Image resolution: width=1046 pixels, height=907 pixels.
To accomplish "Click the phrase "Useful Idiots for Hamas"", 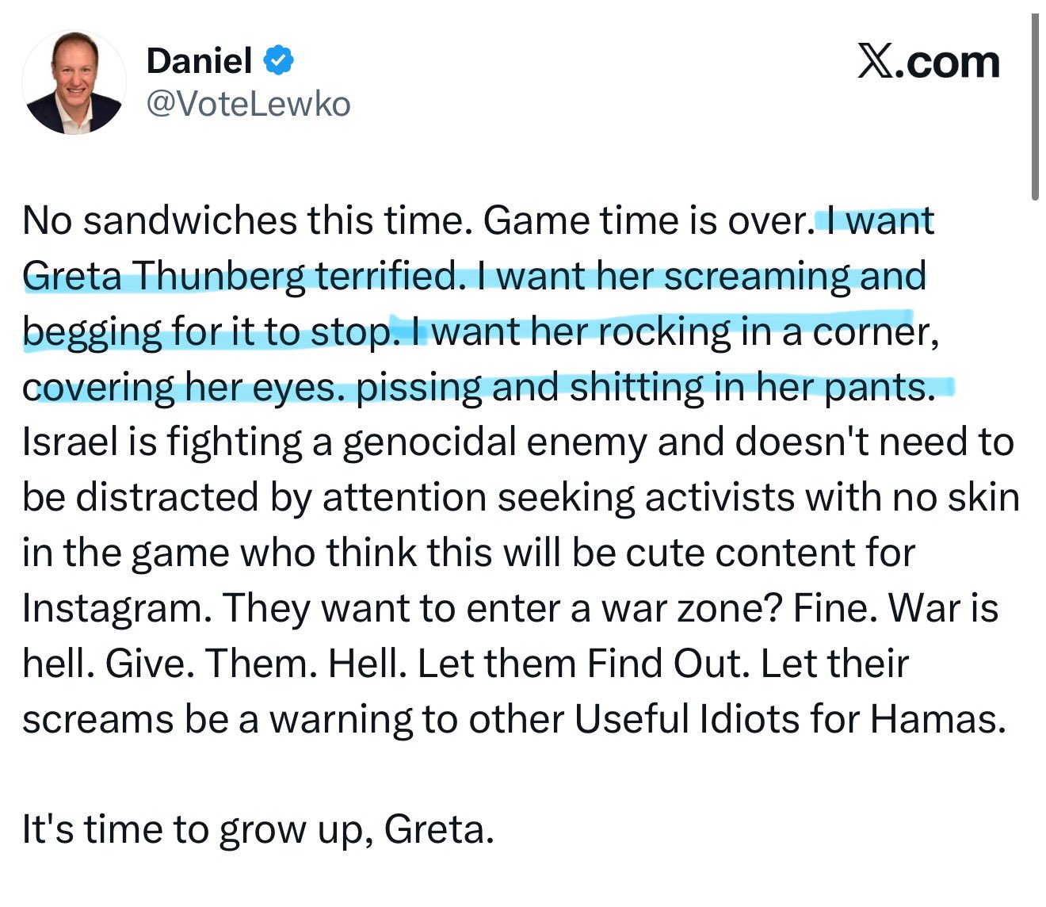I will pyautogui.click(x=788, y=720).
